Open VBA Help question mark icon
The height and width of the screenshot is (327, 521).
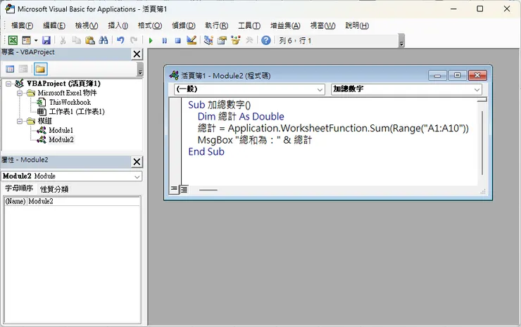pyautogui.click(x=266, y=41)
